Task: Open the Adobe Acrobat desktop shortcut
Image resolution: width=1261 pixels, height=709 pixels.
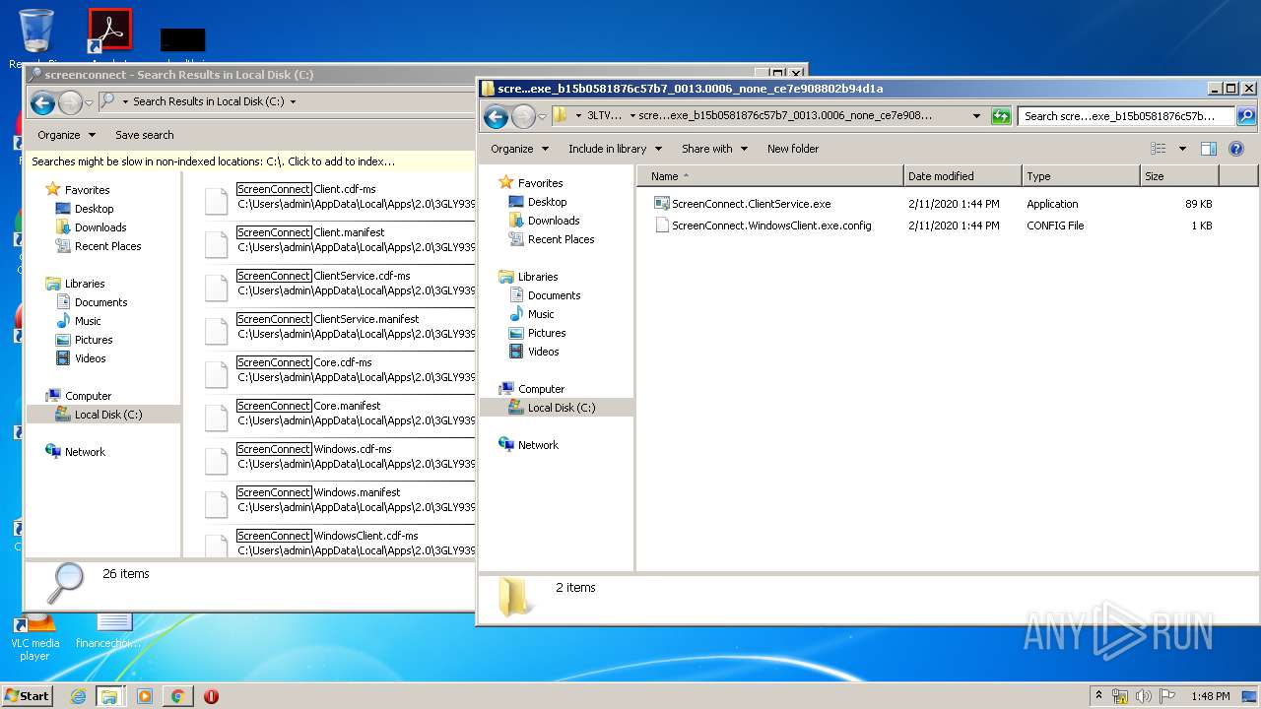Action: 109,32
